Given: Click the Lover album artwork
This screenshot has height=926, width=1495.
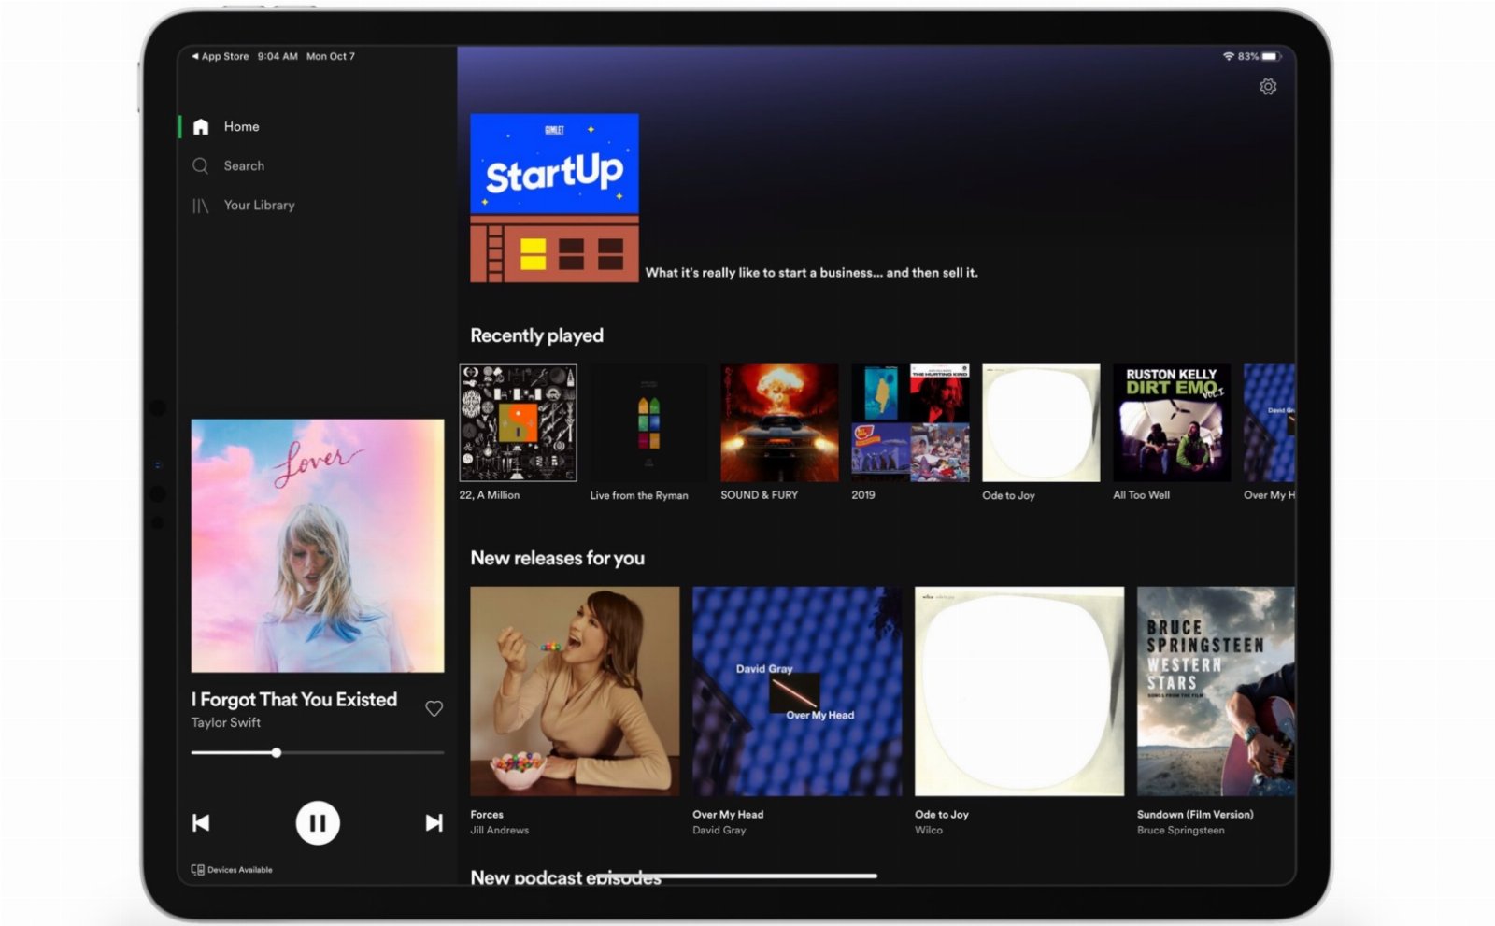Looking at the screenshot, I should pyautogui.click(x=318, y=546).
